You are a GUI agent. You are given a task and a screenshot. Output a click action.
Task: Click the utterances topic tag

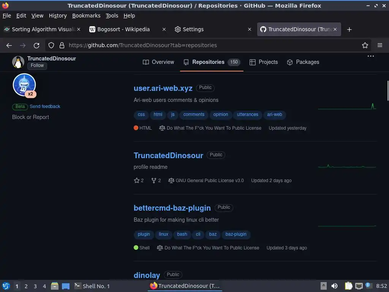248,115
